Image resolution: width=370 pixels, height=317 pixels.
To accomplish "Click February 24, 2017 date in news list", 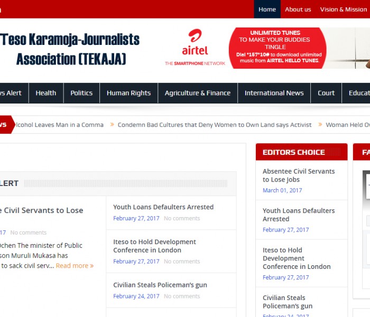I will pos(136,296).
